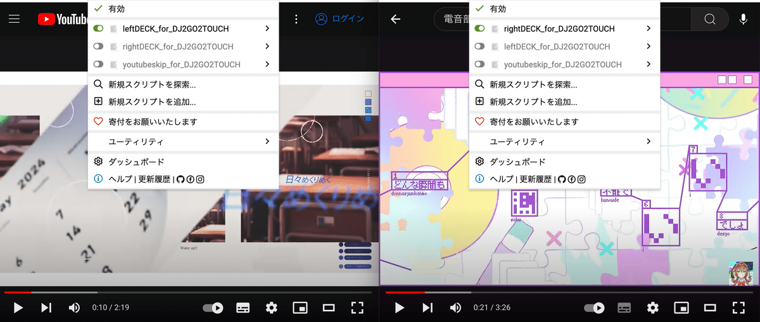Click the YouTube logo in the left window
Viewport: 760px width, 322px height.
(63, 19)
